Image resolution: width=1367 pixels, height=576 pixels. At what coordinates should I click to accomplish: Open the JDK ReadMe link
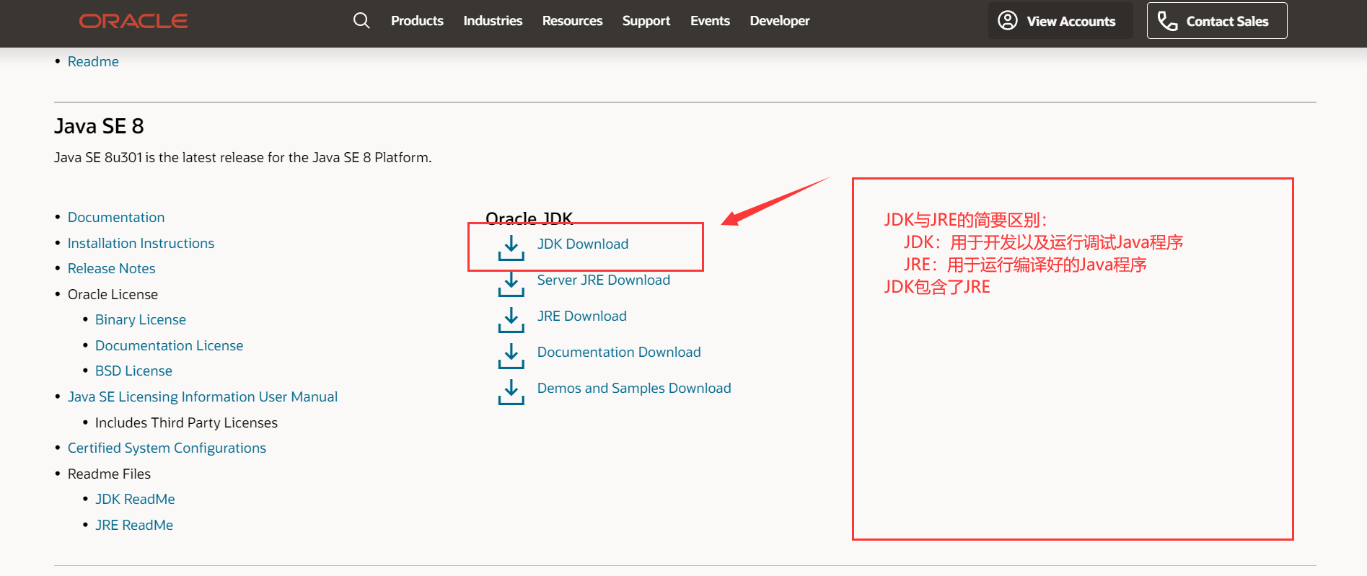click(135, 500)
